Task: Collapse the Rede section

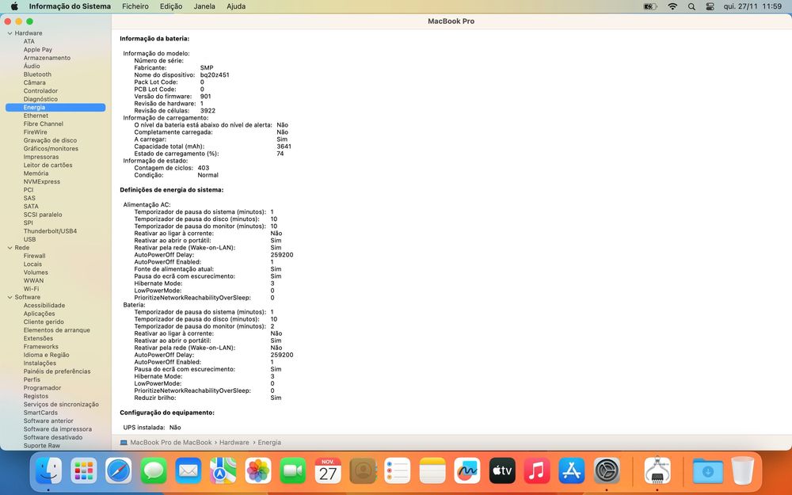Action: 10,248
